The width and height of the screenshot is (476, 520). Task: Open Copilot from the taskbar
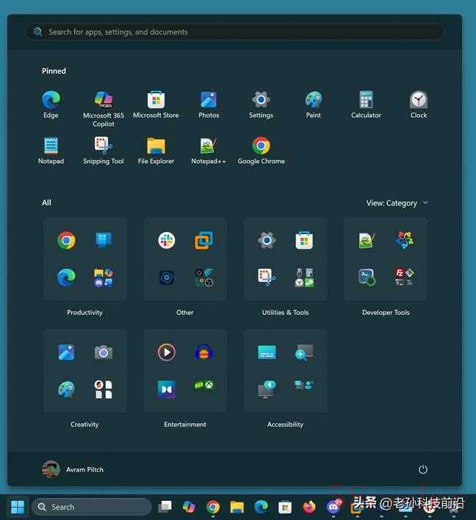(x=189, y=507)
